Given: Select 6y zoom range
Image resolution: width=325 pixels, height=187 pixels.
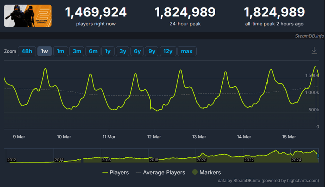Looking at the screenshot, I should click(x=137, y=51).
